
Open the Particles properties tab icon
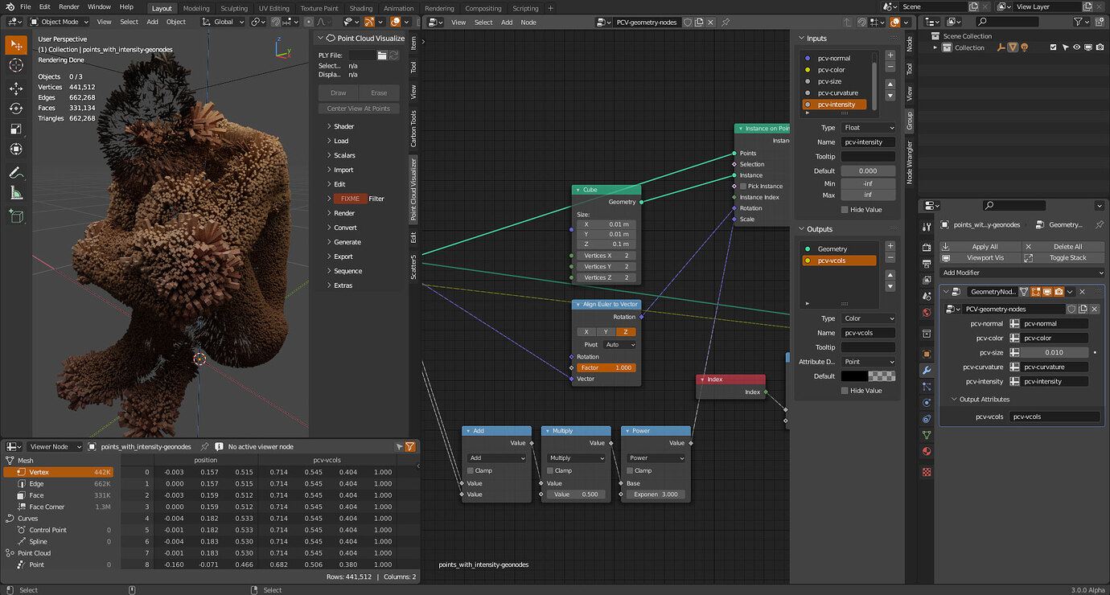tap(927, 387)
